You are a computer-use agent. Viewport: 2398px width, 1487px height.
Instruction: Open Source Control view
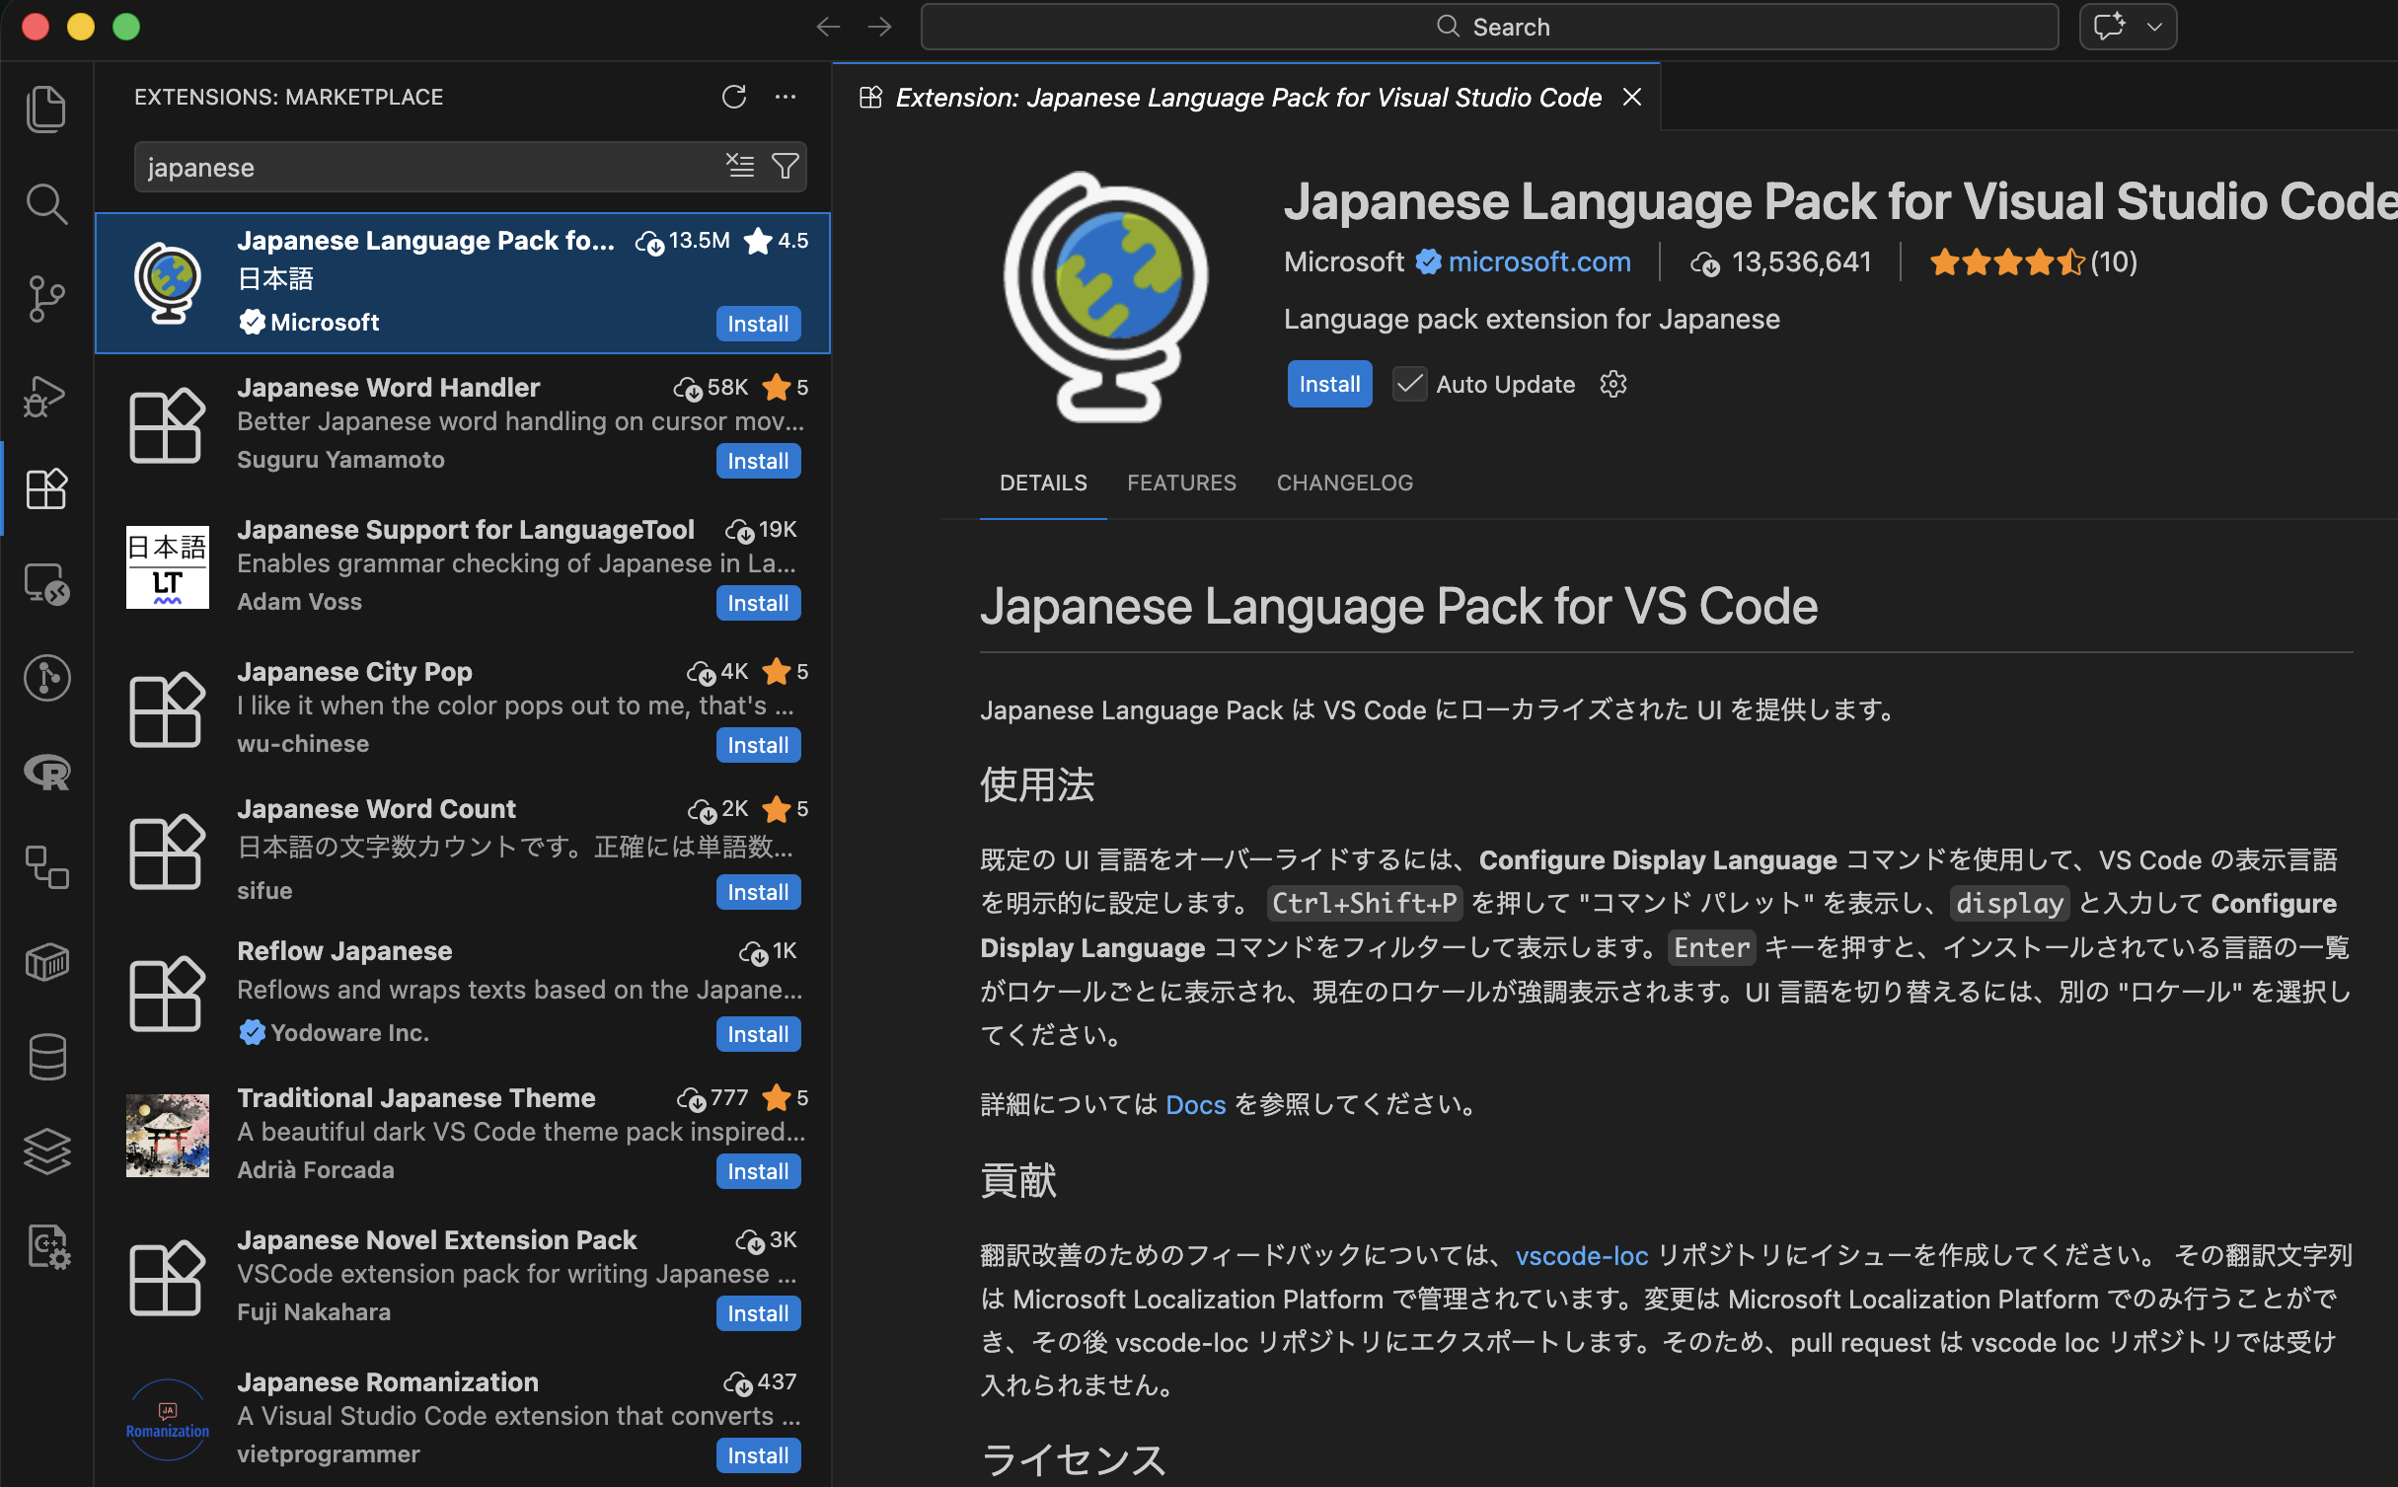click(46, 298)
